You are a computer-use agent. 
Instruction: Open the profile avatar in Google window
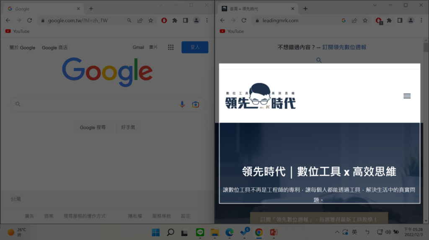point(196,20)
